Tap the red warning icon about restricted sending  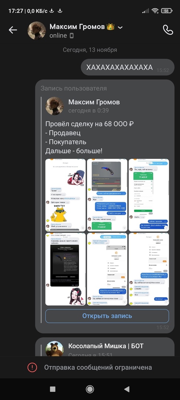32,367
